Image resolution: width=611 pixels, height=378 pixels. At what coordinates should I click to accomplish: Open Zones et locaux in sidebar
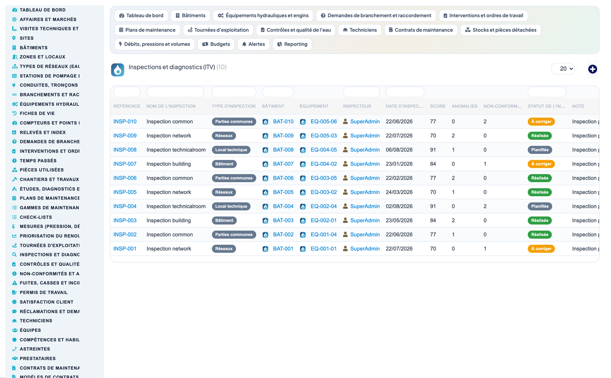pos(43,57)
